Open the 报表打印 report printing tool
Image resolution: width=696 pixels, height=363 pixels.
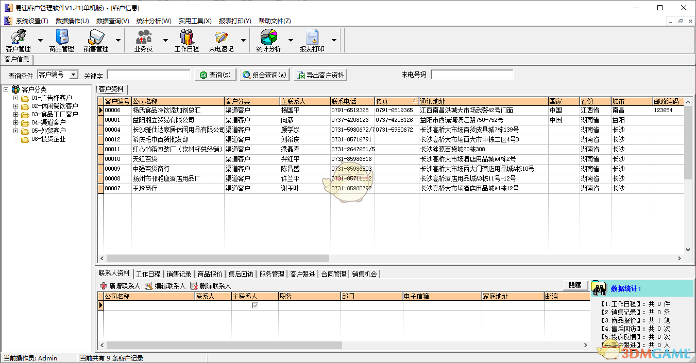pos(312,40)
